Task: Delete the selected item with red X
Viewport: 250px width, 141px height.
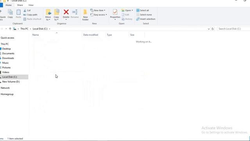Action: tap(66, 12)
